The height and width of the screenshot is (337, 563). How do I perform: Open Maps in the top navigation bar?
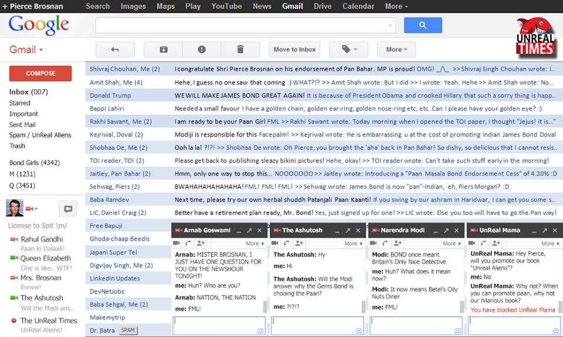point(165,6)
